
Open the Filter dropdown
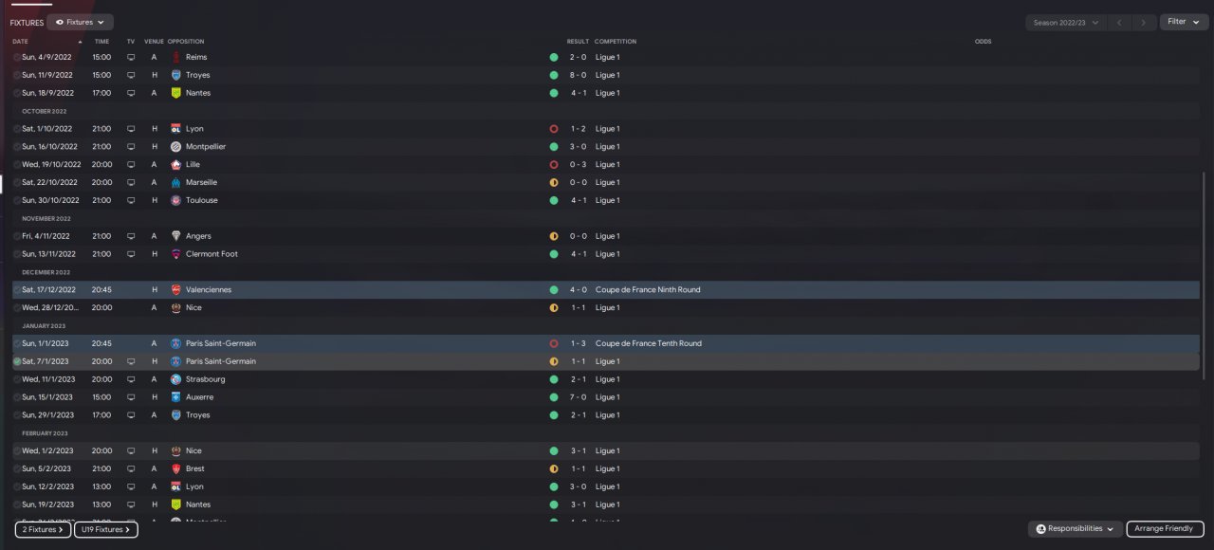click(x=1184, y=22)
